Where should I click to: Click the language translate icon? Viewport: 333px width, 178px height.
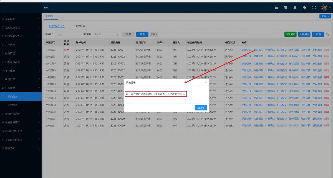pos(304,8)
